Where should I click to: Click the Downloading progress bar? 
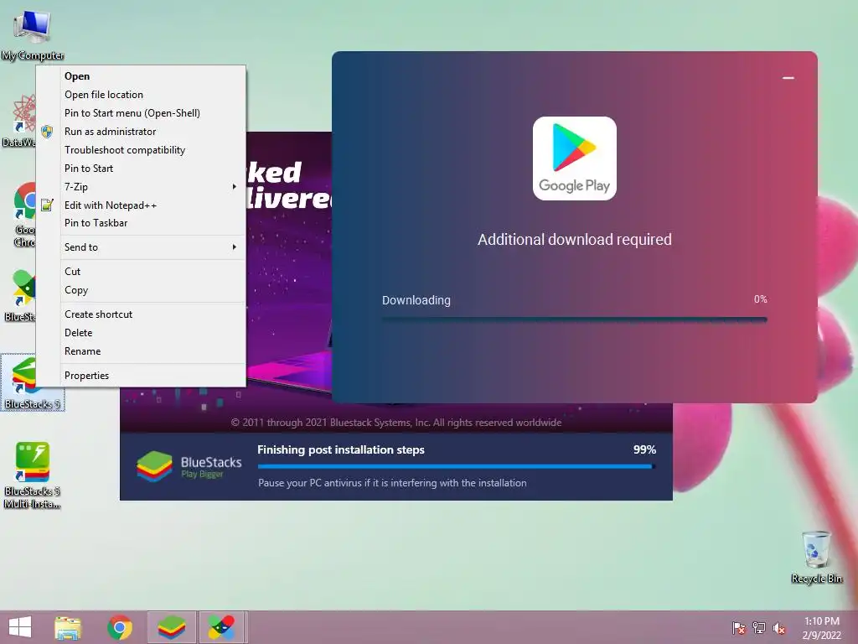[x=575, y=319]
